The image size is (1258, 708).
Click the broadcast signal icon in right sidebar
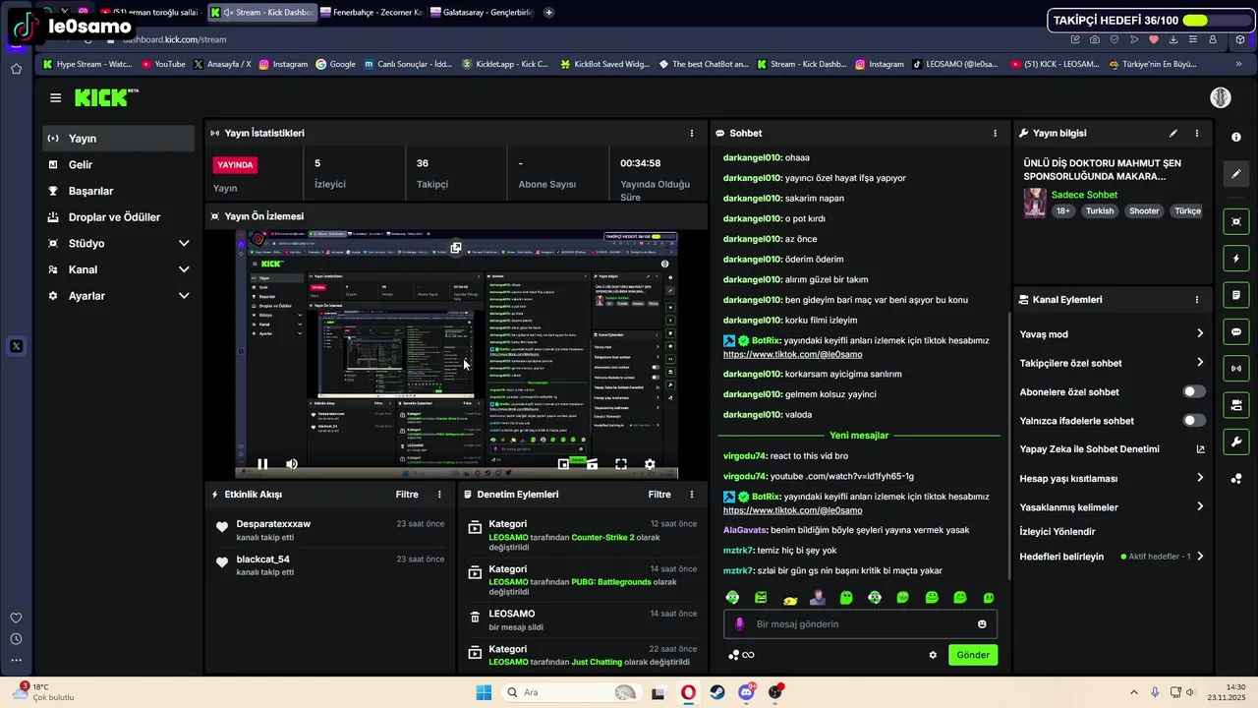(x=1236, y=369)
